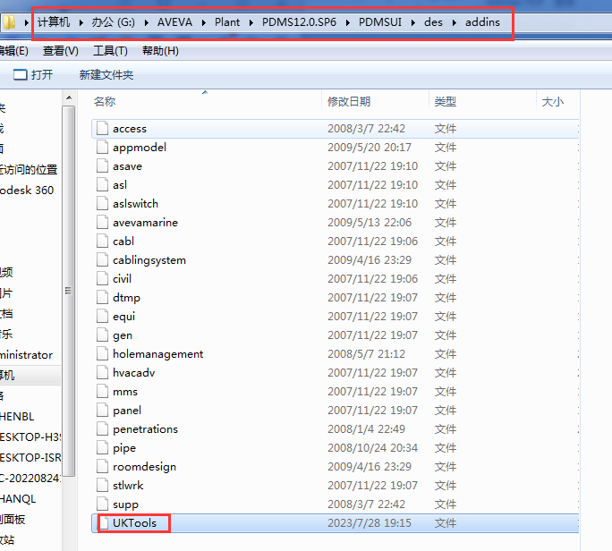
Task: Open the 工具(T) menu
Action: (x=110, y=51)
